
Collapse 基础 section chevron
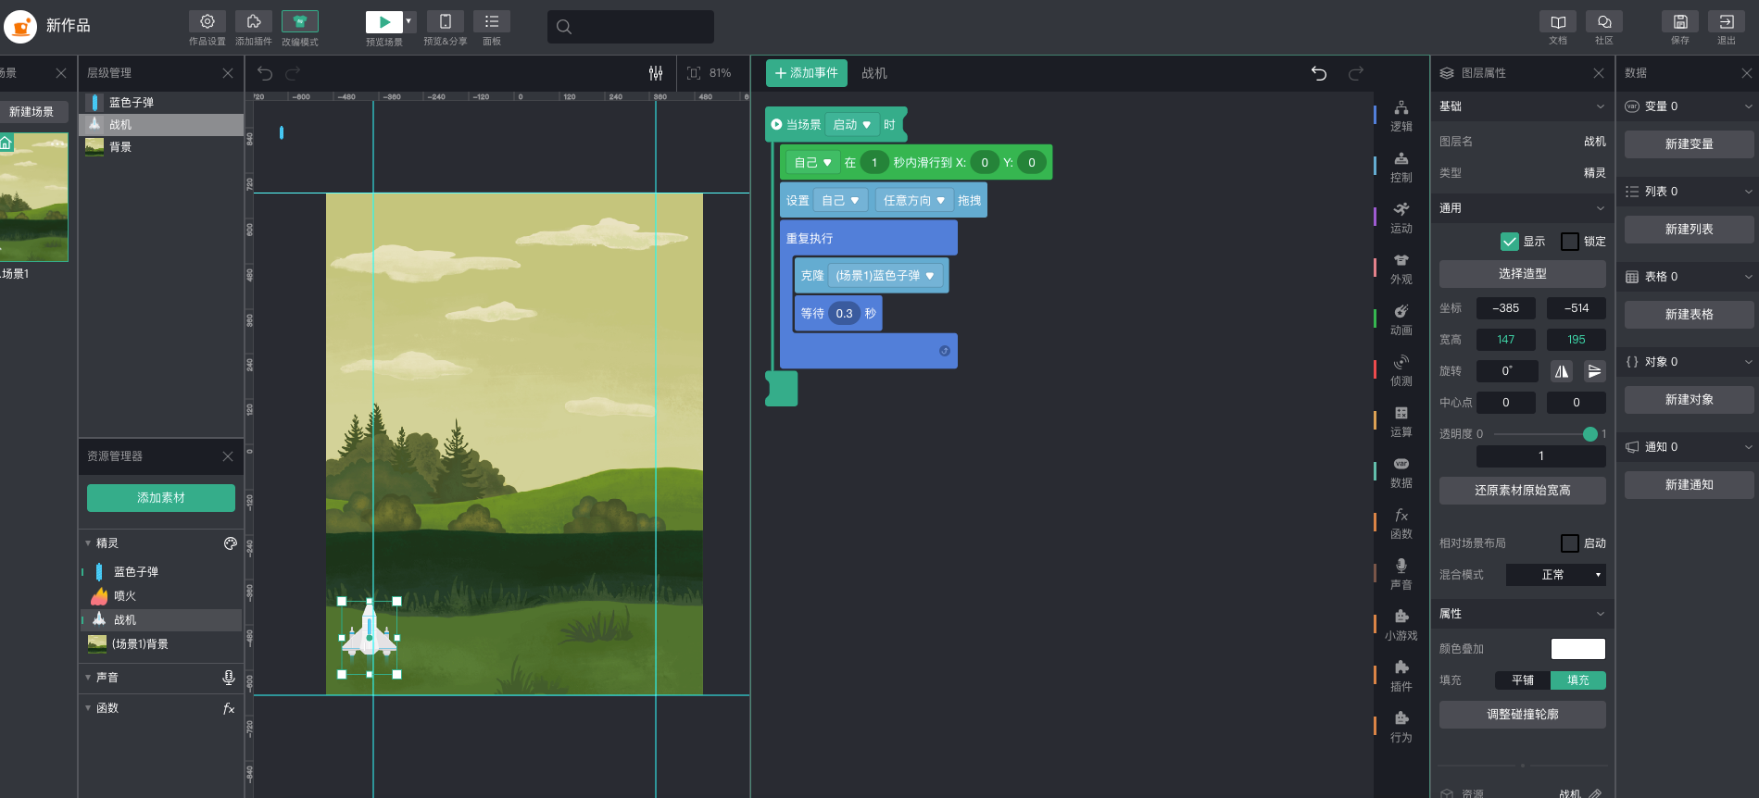pos(1601,106)
